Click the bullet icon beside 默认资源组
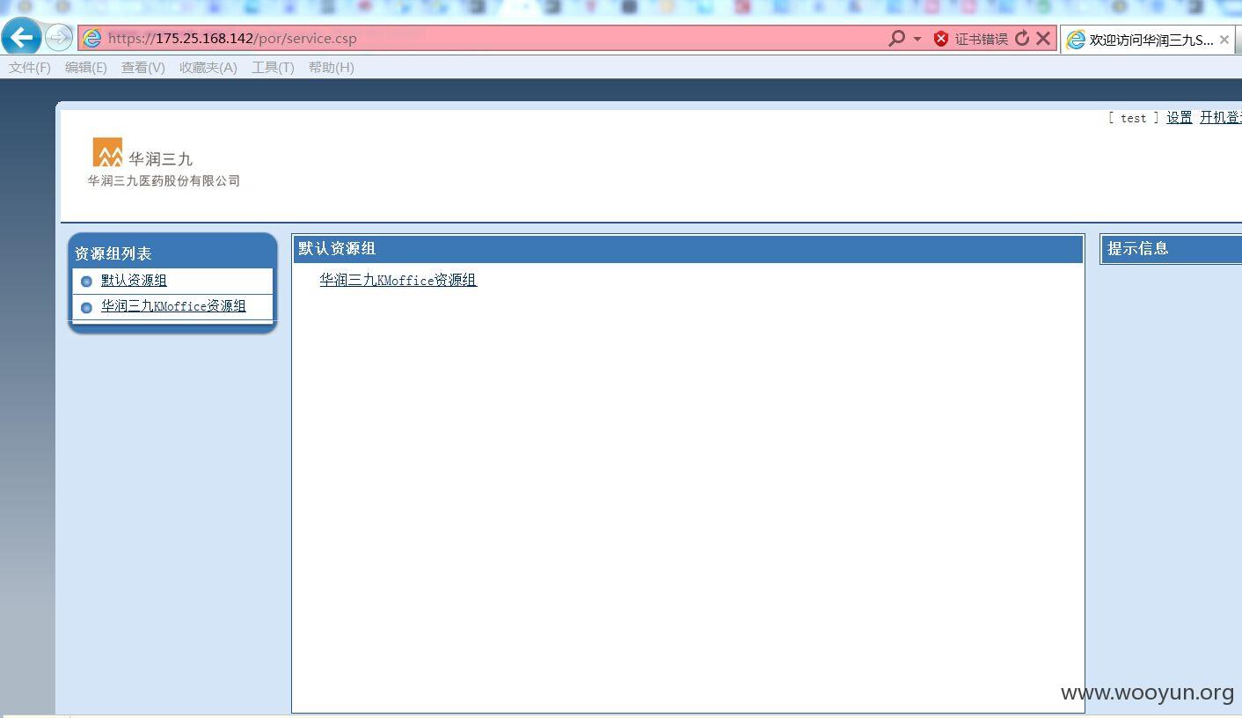The image size is (1242, 718). point(86,282)
